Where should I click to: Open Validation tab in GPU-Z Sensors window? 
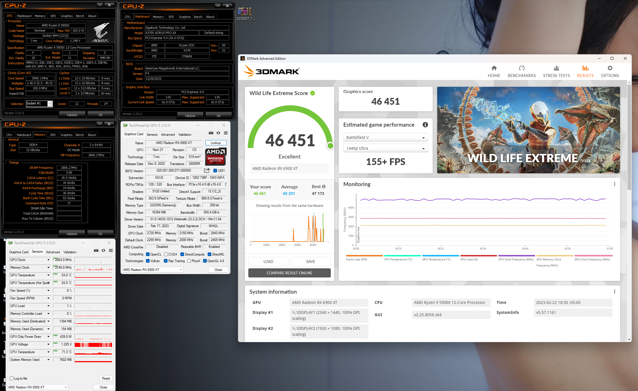point(70,252)
